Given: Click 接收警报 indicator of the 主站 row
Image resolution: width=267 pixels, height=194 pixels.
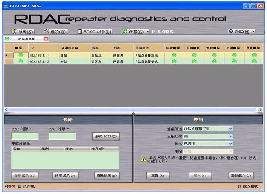Looking at the screenshot, I should coord(174,55).
